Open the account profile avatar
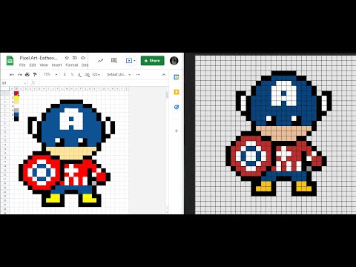The width and height of the screenshot is (356, 267). point(174,61)
